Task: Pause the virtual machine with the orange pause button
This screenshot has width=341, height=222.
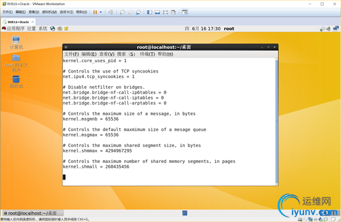Action: point(95,12)
